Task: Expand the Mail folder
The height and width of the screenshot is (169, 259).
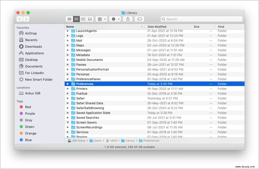Action: click(68, 41)
